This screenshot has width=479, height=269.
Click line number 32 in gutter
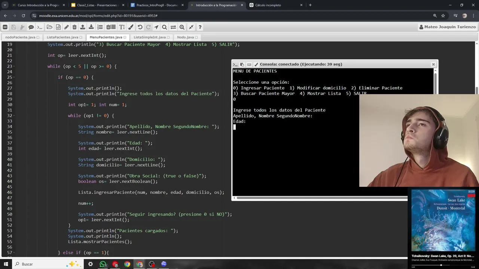[10, 116]
